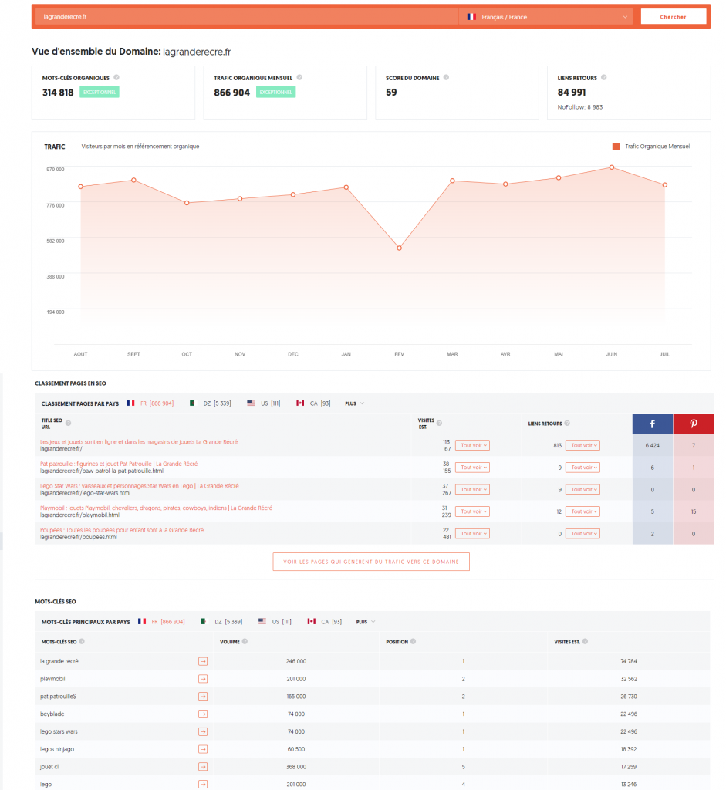Screen dimensions: 726x790
Task: Click the help icon next to Liens retours card
Action: coord(603,78)
